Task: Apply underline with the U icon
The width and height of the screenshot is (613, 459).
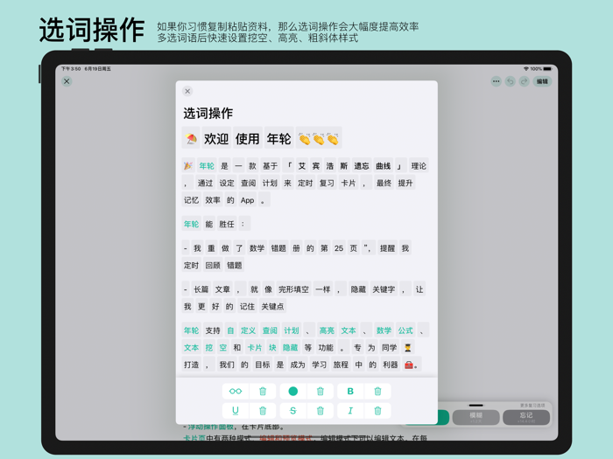Action: click(x=236, y=411)
